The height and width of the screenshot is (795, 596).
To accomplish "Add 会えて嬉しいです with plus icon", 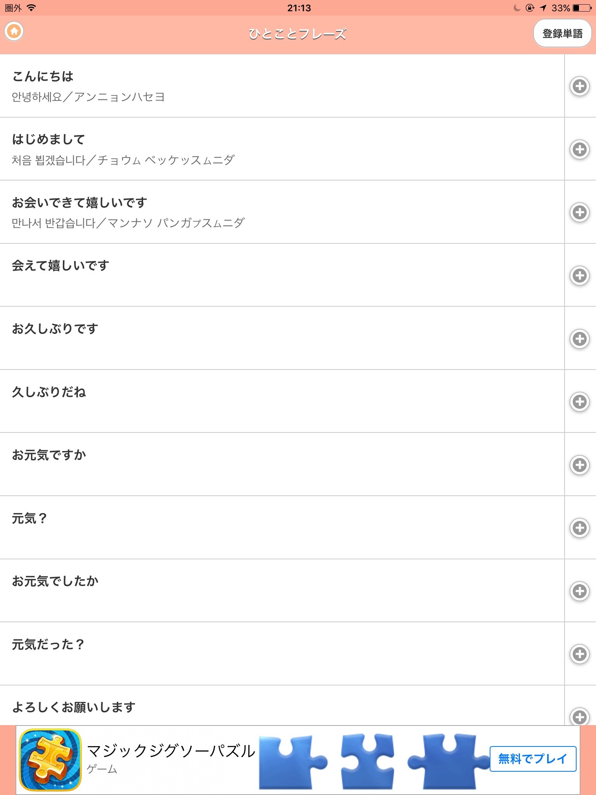I will point(579,276).
